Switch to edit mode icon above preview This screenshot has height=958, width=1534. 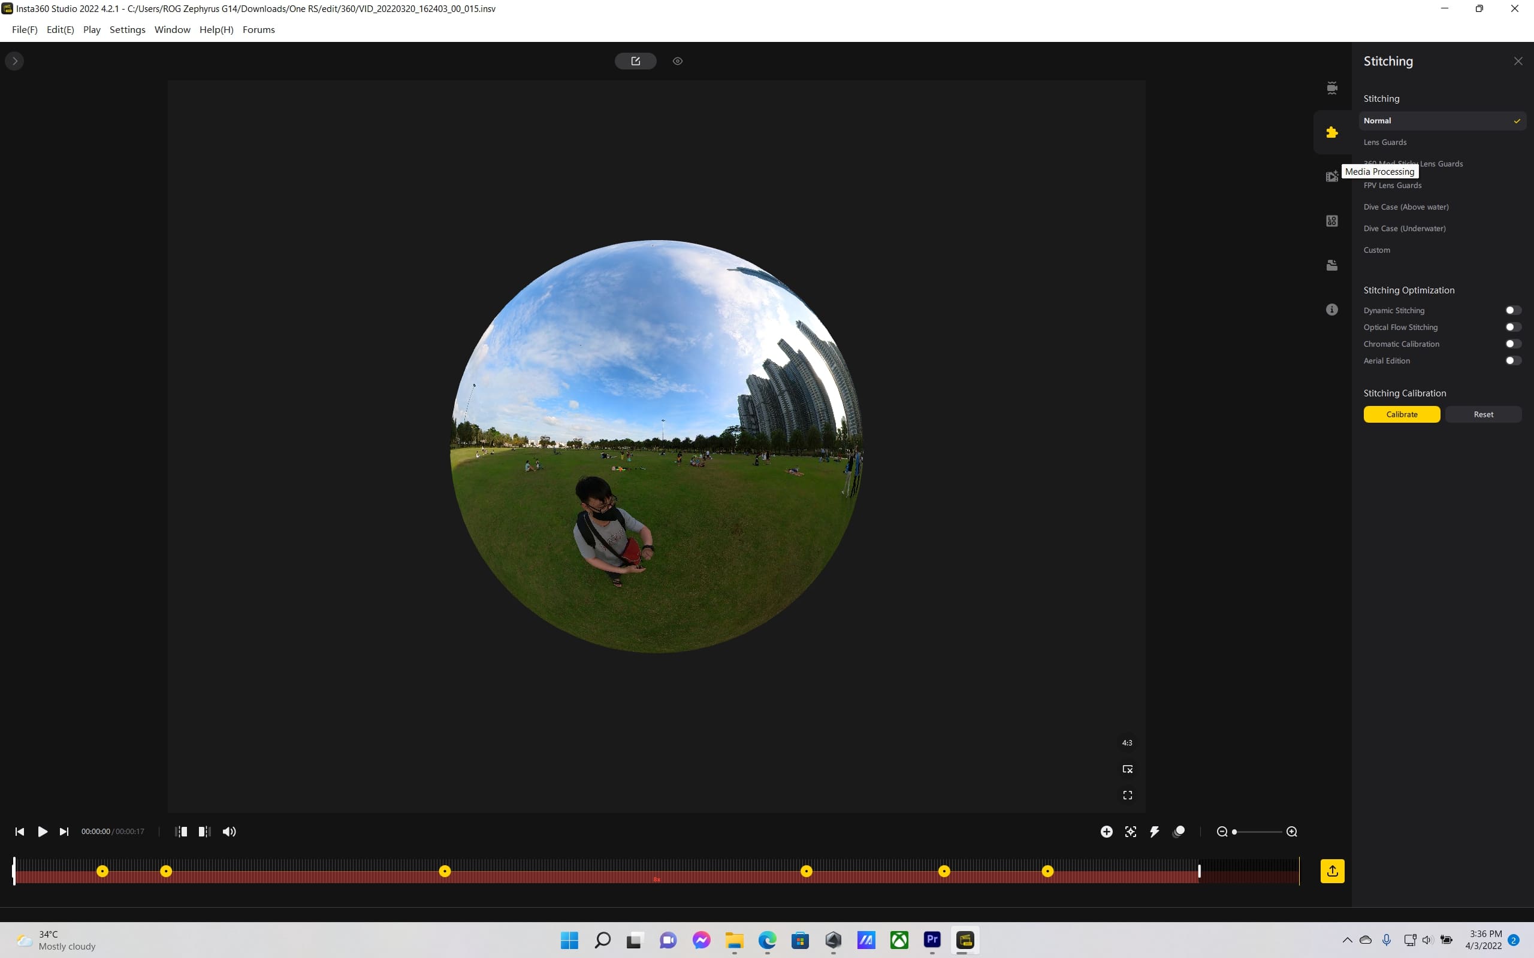pyautogui.click(x=635, y=62)
